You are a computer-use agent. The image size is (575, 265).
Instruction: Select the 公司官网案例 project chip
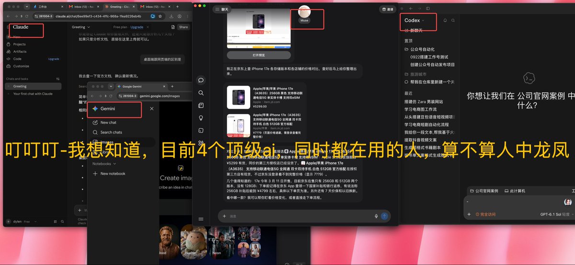(x=484, y=191)
